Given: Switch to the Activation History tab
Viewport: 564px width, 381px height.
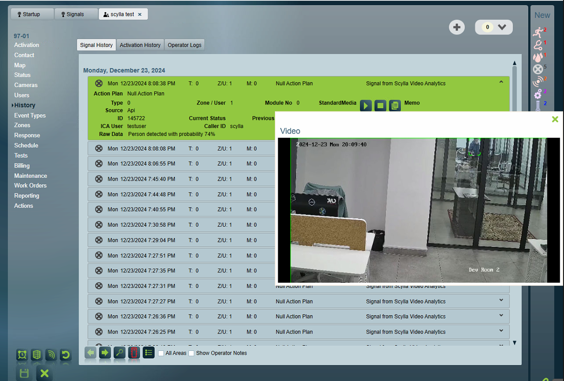Looking at the screenshot, I should pos(140,45).
